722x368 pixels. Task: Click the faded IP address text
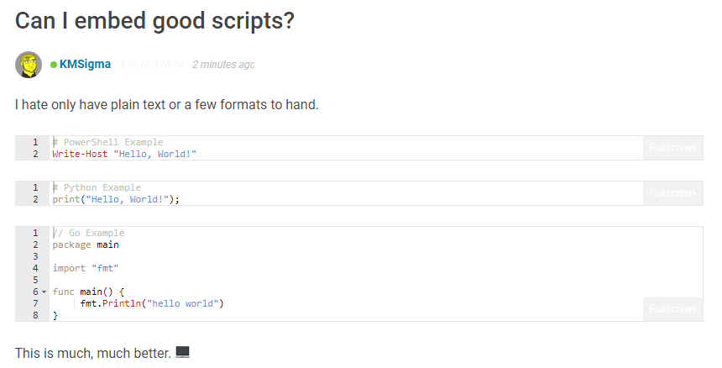[x=152, y=65]
